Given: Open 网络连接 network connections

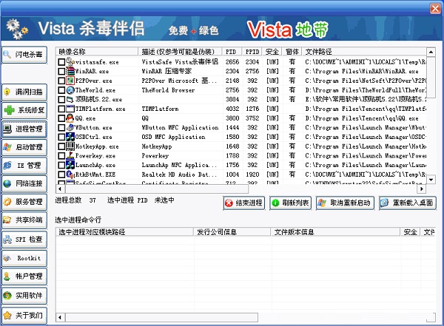Looking at the screenshot, I should click(x=24, y=183).
